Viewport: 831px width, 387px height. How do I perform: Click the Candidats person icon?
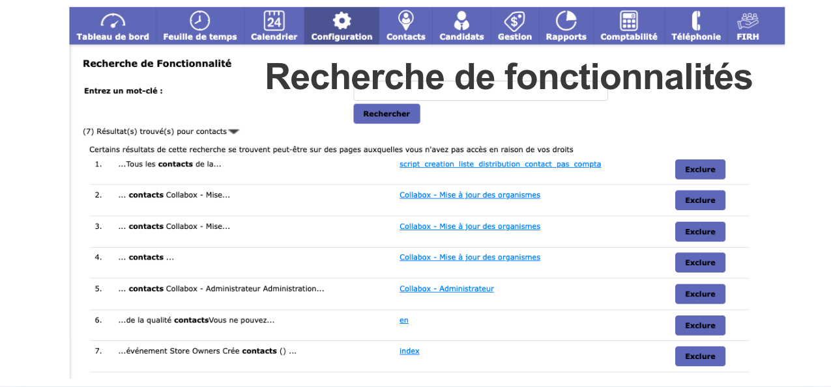[461, 21]
